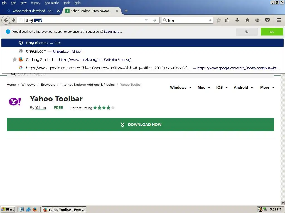Open the File menu
This screenshot has width=285, height=213.
pos(4,3)
